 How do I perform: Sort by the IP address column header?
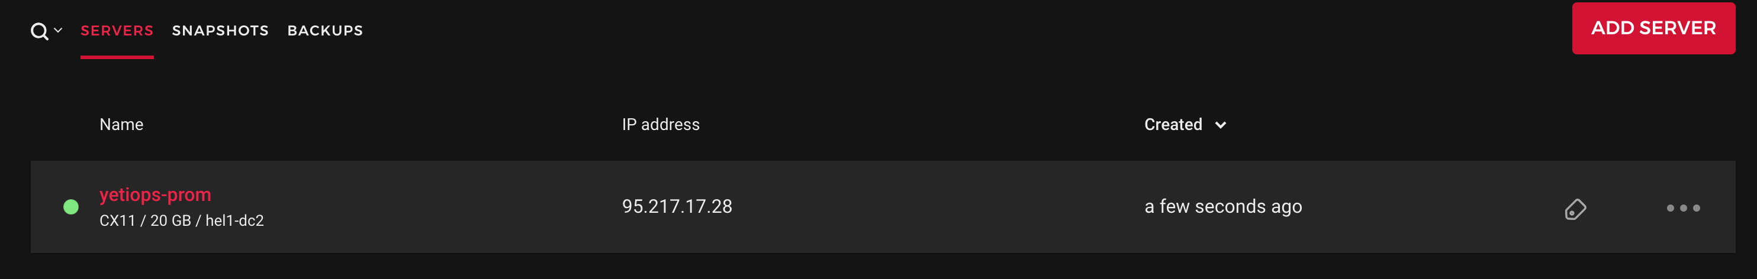[x=660, y=125]
